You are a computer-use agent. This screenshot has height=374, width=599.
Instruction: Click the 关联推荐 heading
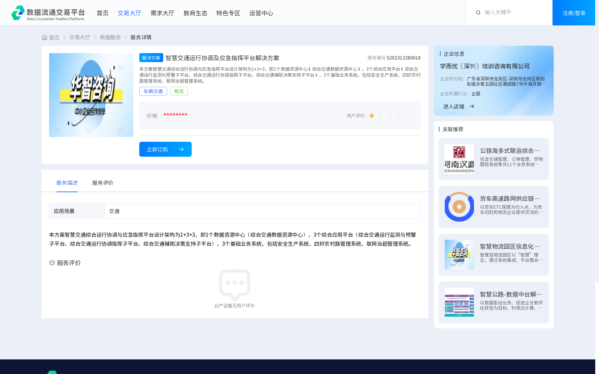[453, 129]
